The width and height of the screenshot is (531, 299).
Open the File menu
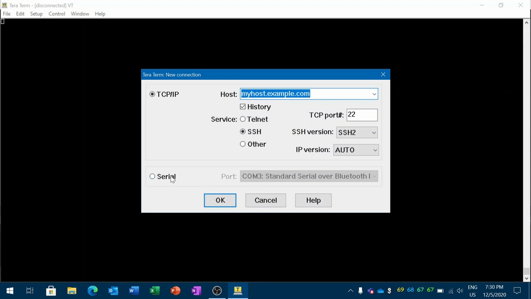pos(7,14)
